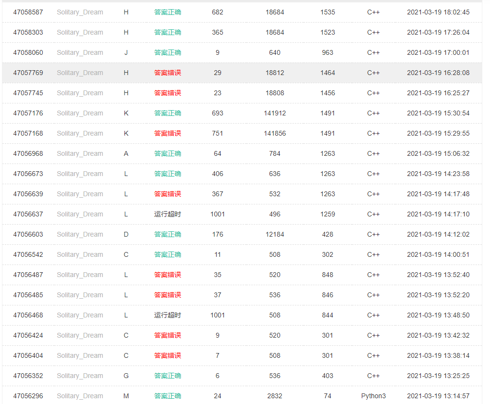Click Python3 language in submission 47056296
The width and height of the screenshot is (490, 404).
coord(373,396)
